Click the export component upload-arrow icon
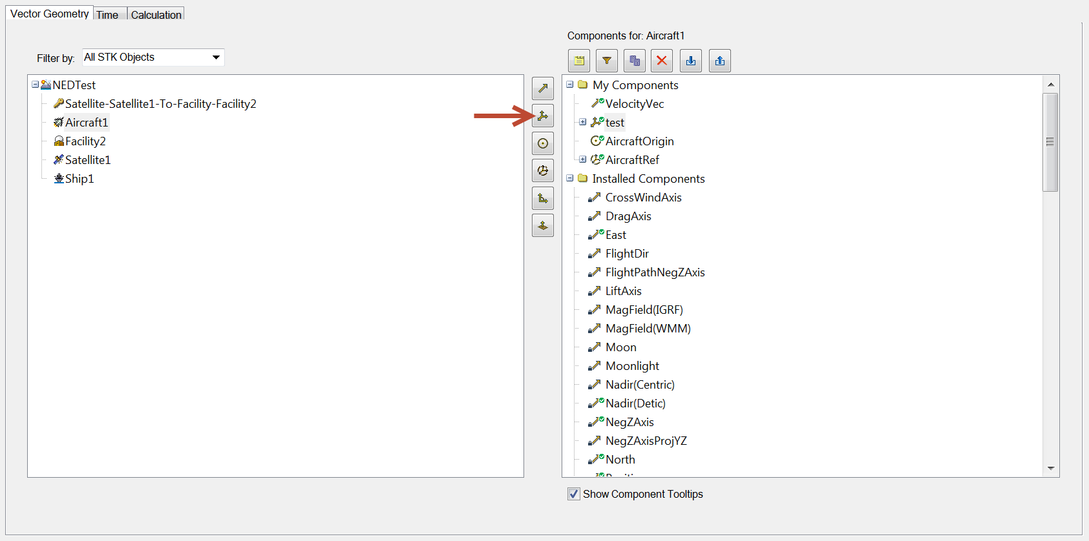1089x541 pixels. coord(720,61)
